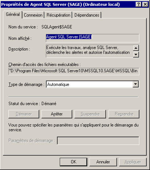This screenshot has height=170, width=150.
Task: Click the Description scrollbar up arrow
Action: pyautogui.click(x=136, y=48)
